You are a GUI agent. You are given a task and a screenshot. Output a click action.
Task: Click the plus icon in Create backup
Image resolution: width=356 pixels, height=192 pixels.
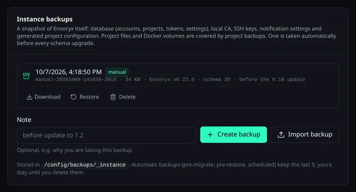(210, 135)
